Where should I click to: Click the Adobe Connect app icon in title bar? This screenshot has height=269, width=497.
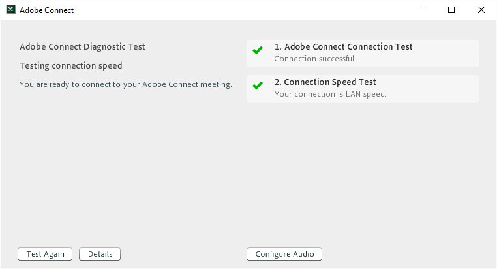click(x=11, y=10)
